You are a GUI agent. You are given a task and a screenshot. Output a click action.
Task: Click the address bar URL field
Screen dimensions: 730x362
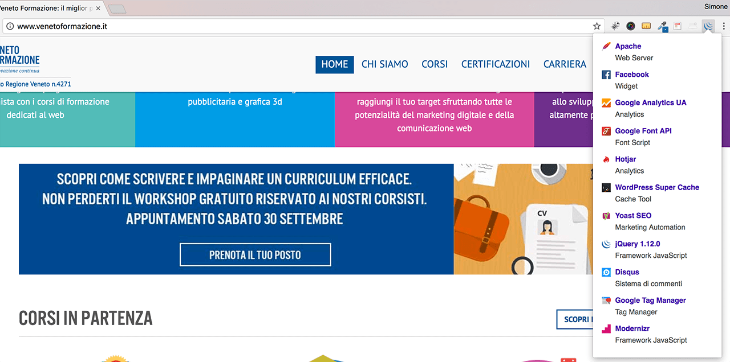[302, 26]
